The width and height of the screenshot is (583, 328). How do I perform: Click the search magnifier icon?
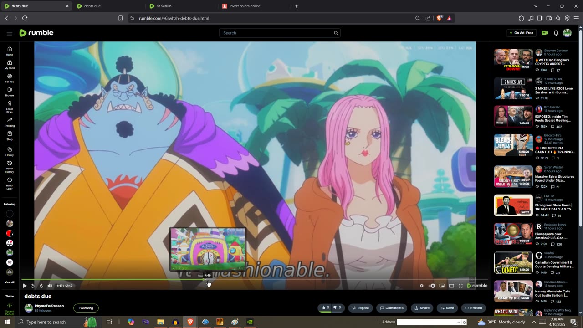click(336, 33)
